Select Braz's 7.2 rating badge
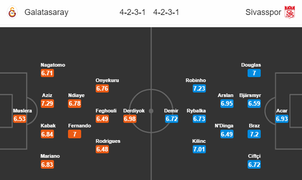Image resolution: width=302 pixels, height=180 pixels. pyautogui.click(x=254, y=134)
